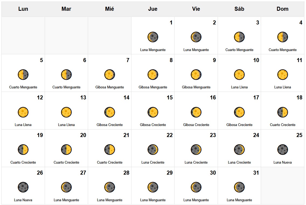Select the Dom column header

pyautogui.click(x=283, y=9)
